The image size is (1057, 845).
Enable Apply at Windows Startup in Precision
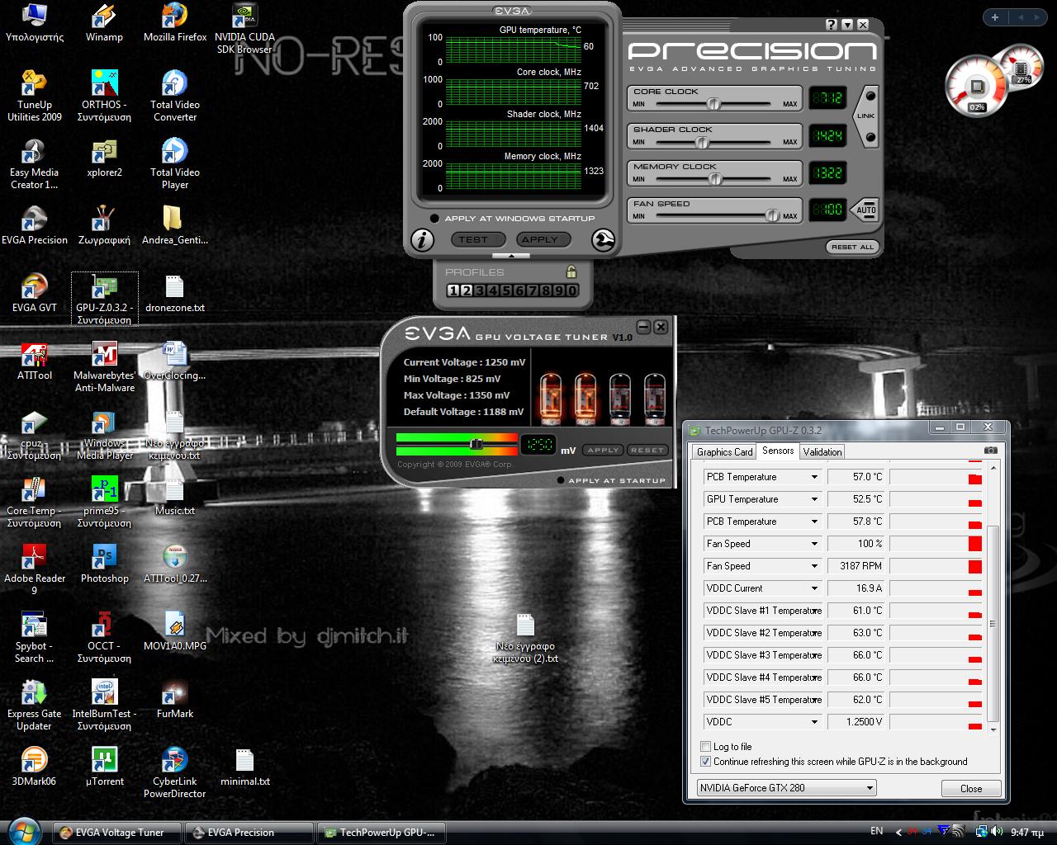tap(434, 219)
